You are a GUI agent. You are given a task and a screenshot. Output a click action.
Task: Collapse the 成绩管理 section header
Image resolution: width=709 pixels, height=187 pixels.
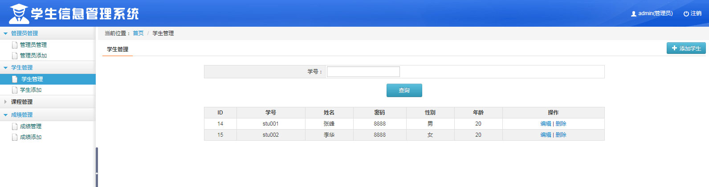click(x=5, y=115)
